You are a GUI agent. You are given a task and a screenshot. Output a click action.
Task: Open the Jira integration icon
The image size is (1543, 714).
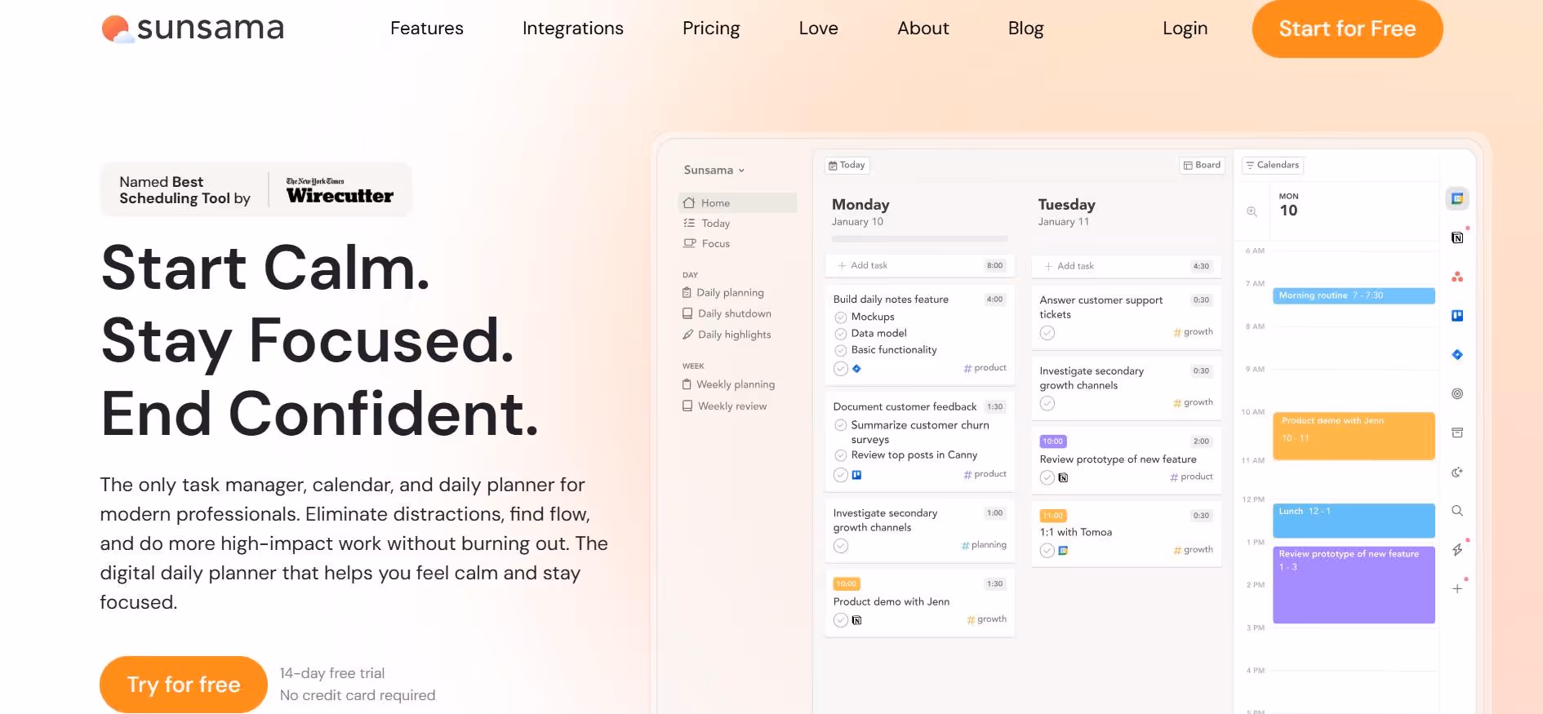1457,354
